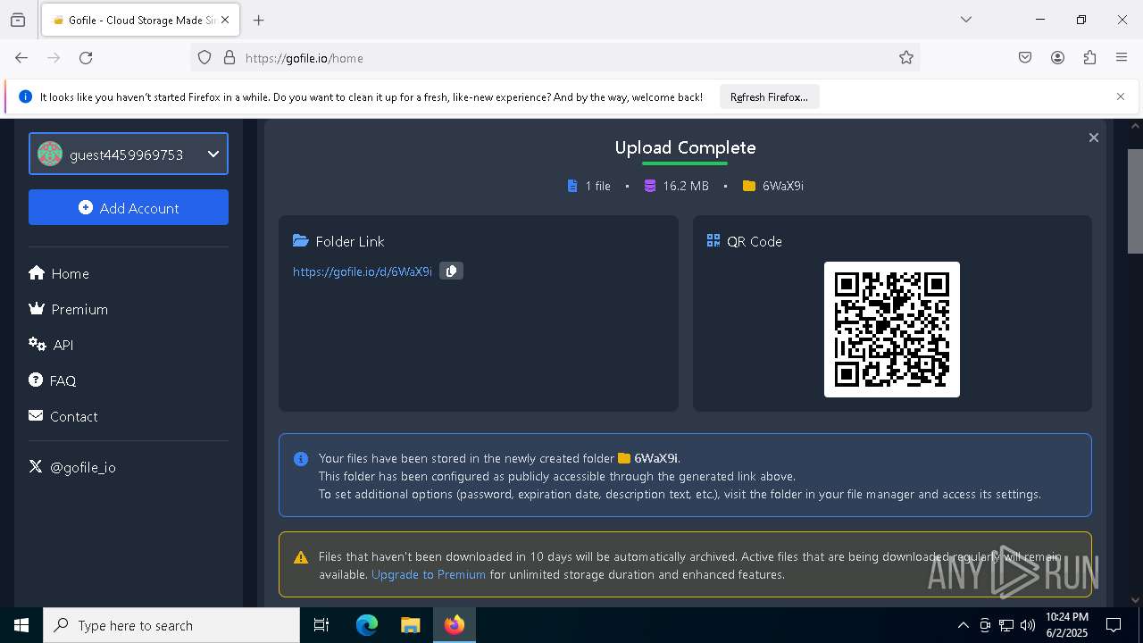1143x643 pixels.
Task: Open the Extensions menu
Action: (1089, 58)
